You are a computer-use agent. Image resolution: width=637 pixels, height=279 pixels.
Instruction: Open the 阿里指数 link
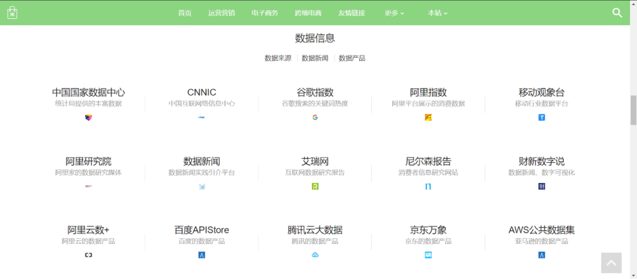[428, 92]
